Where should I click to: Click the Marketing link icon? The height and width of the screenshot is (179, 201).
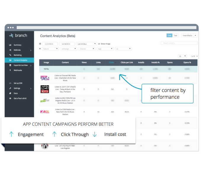pos(10,55)
